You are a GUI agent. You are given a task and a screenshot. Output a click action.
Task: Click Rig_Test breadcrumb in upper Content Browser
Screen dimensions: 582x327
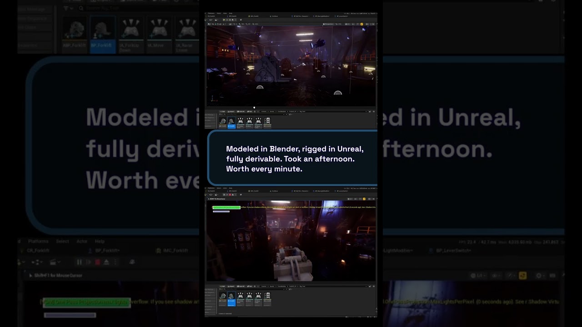coord(303,111)
